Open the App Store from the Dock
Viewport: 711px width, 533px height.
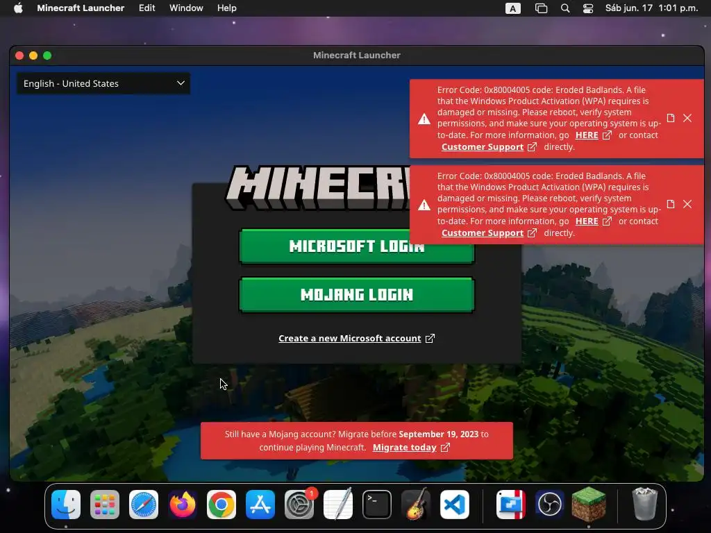pos(260,505)
